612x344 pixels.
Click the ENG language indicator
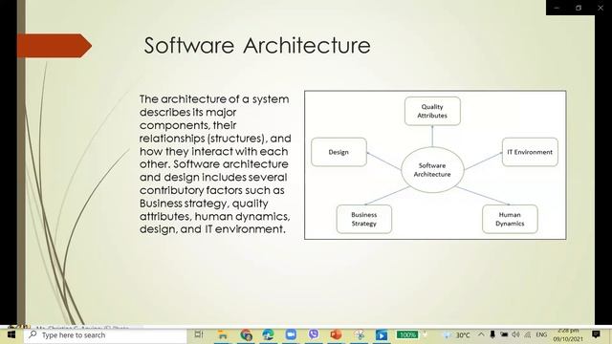point(541,334)
